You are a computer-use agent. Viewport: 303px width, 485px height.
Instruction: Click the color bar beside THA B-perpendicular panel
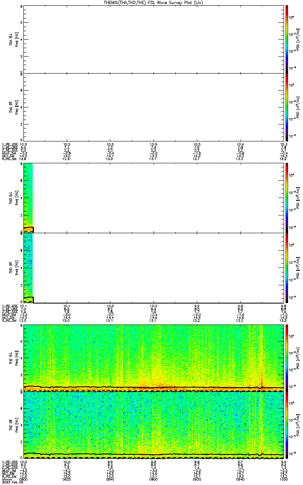point(286,39)
